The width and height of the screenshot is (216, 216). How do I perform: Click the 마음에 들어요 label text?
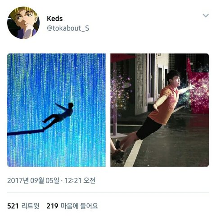pos(80,206)
